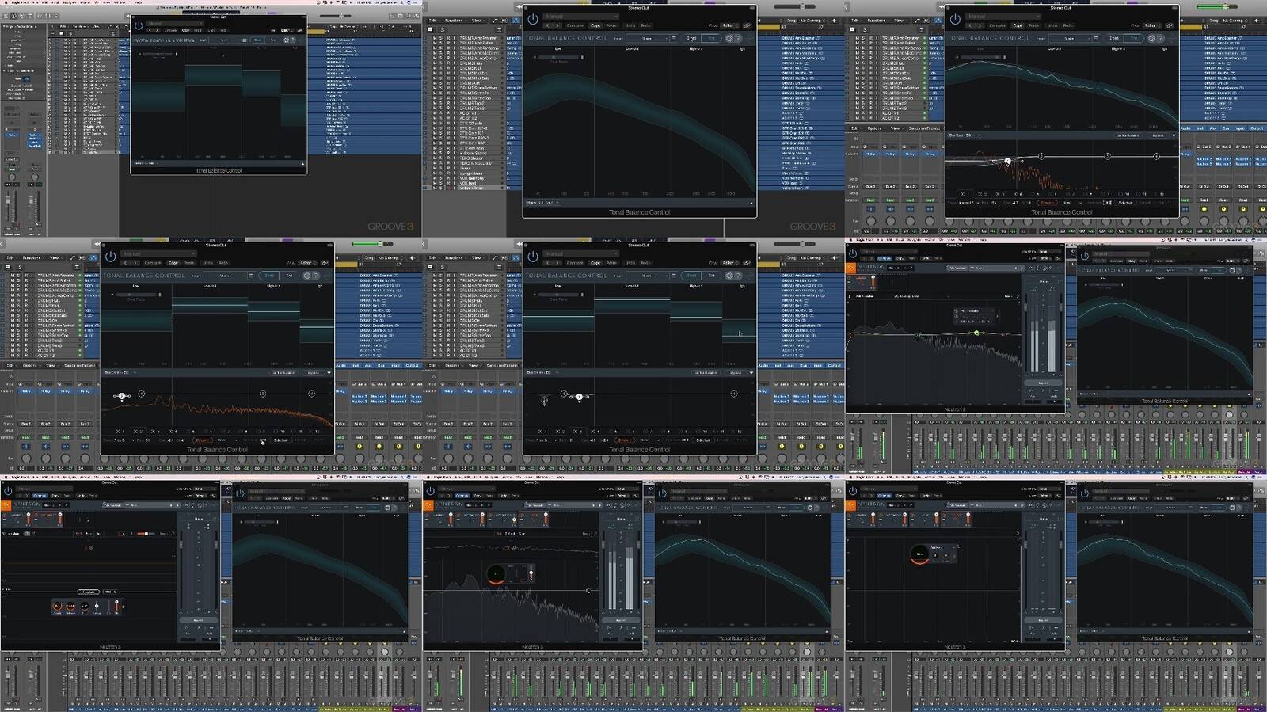Viewport: 1267px width, 712px height.
Task: Click help question-mark icon in top-middle screenshot
Action: [738, 38]
